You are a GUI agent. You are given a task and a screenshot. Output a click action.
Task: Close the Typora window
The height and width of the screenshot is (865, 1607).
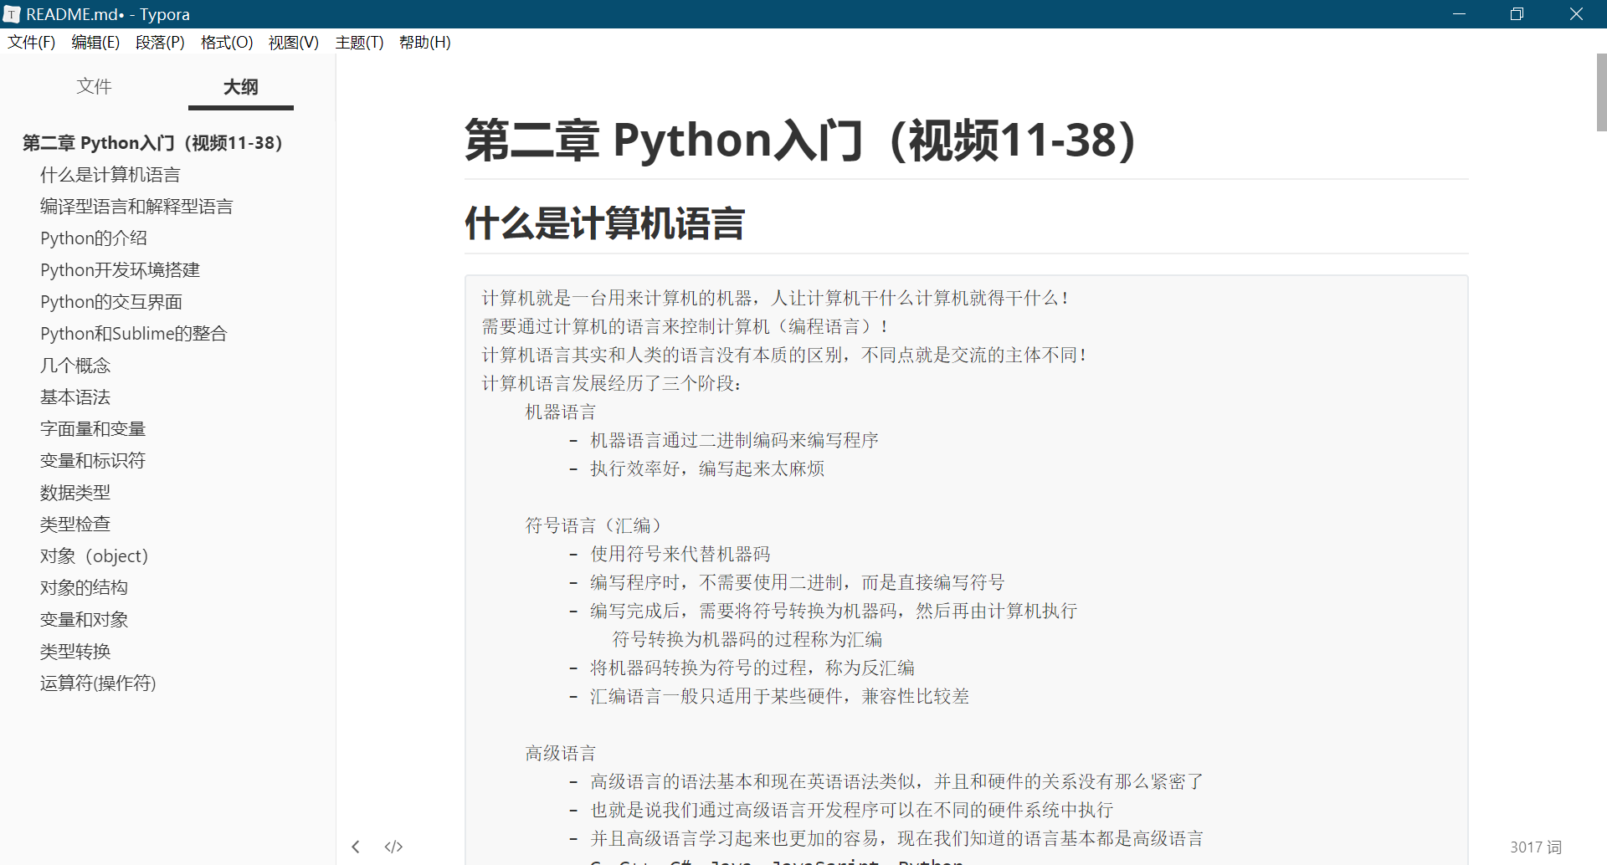click(x=1576, y=14)
